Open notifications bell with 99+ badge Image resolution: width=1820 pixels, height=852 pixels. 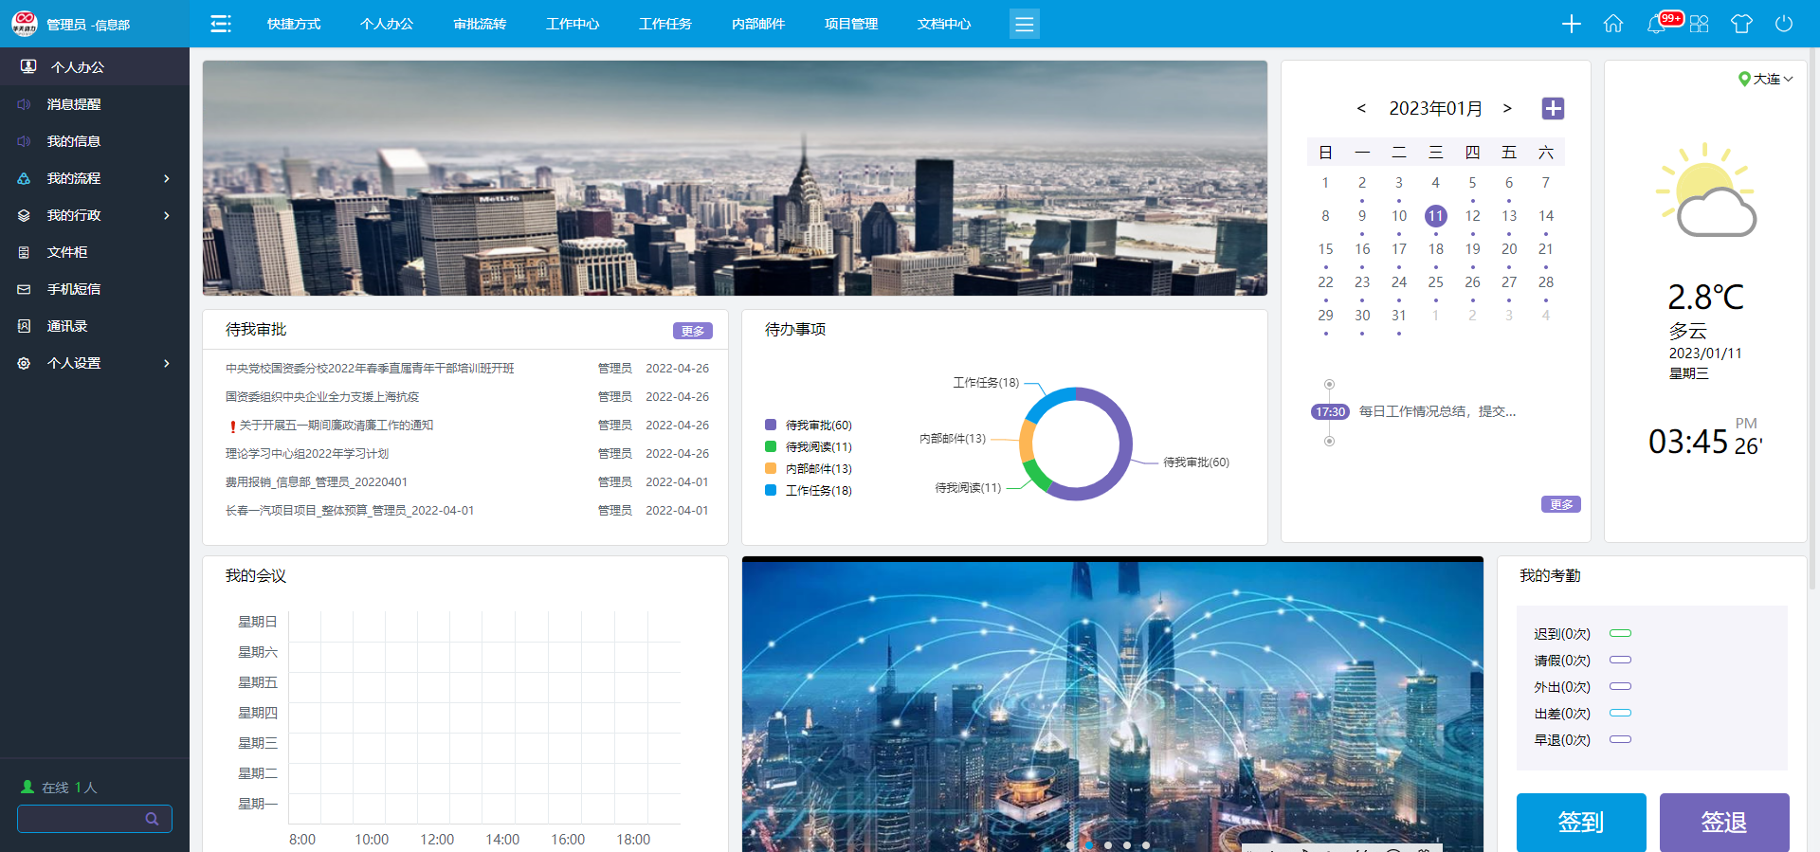click(x=1657, y=24)
